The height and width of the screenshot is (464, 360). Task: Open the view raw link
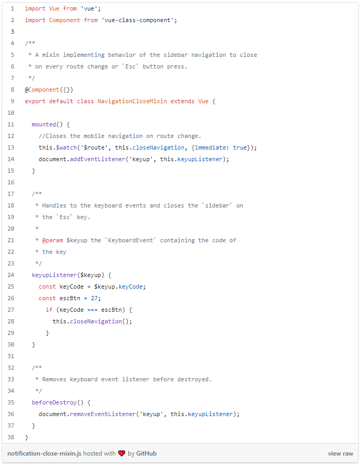340,453
